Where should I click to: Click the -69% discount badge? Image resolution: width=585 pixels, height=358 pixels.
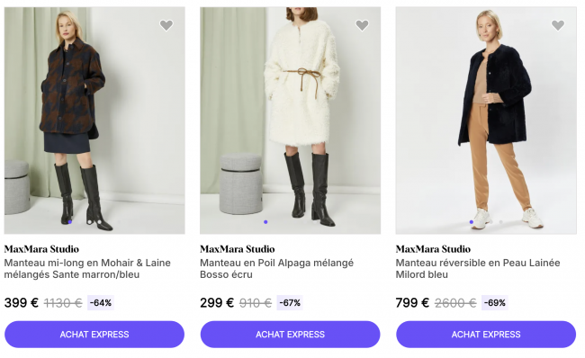(495, 303)
